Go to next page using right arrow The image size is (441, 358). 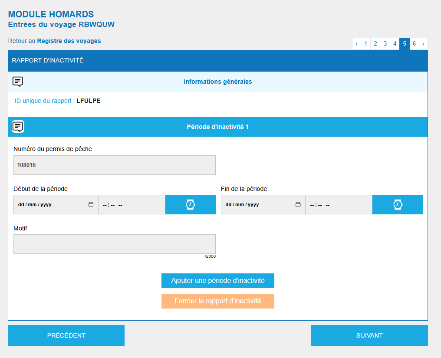pyautogui.click(x=423, y=44)
